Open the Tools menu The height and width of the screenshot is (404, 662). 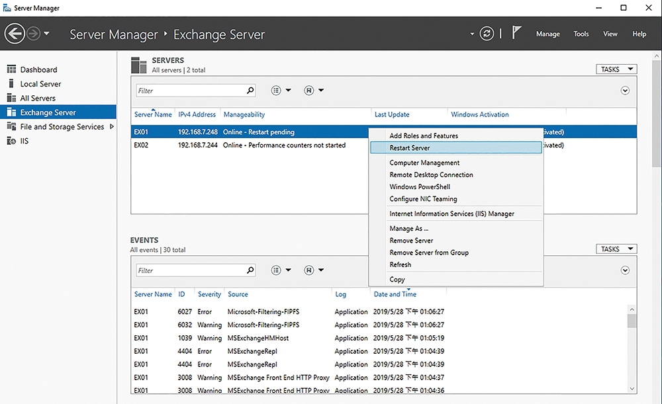coord(581,34)
